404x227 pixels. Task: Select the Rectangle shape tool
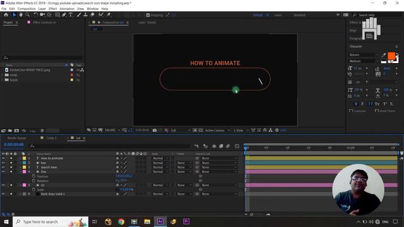point(57,15)
